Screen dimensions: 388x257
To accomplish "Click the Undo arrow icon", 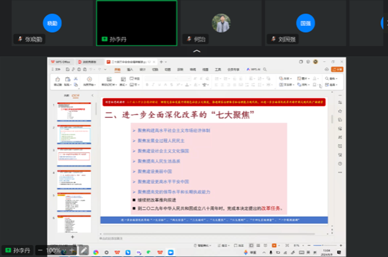I will pos(91,69).
